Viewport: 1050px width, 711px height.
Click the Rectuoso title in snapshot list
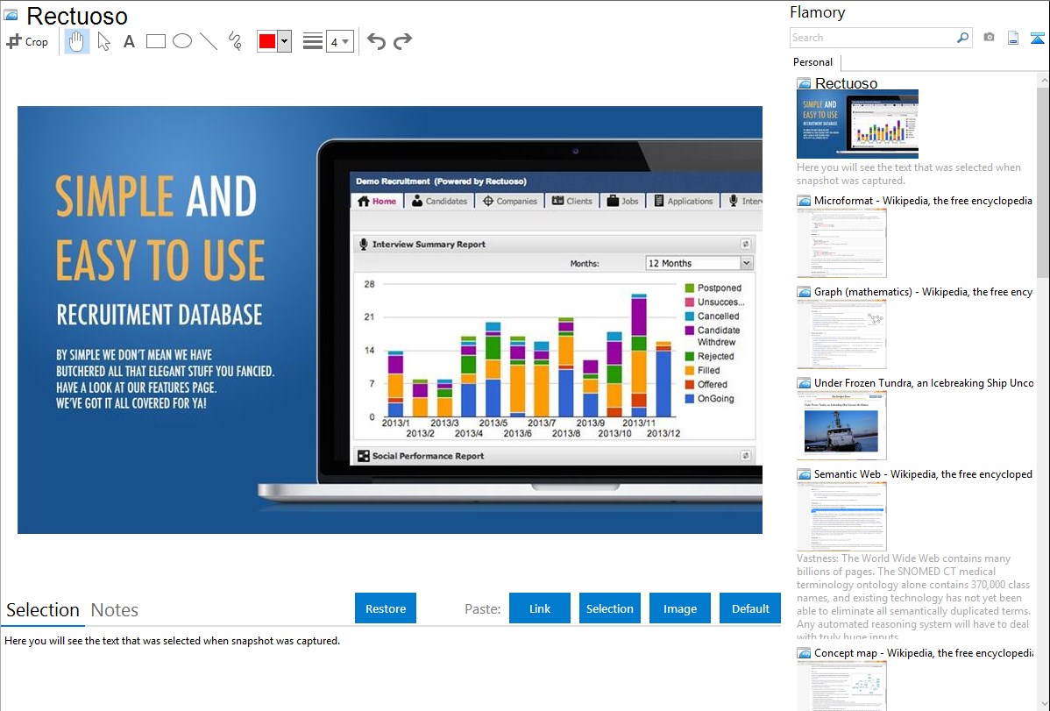pos(846,83)
